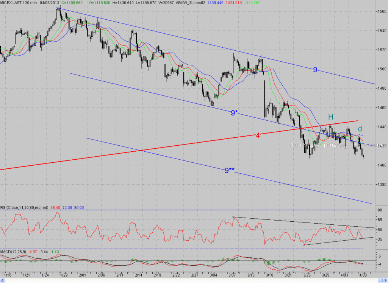Click the scrollbar left arrow button
The height and width of the screenshot is (283, 388).
(2, 281)
